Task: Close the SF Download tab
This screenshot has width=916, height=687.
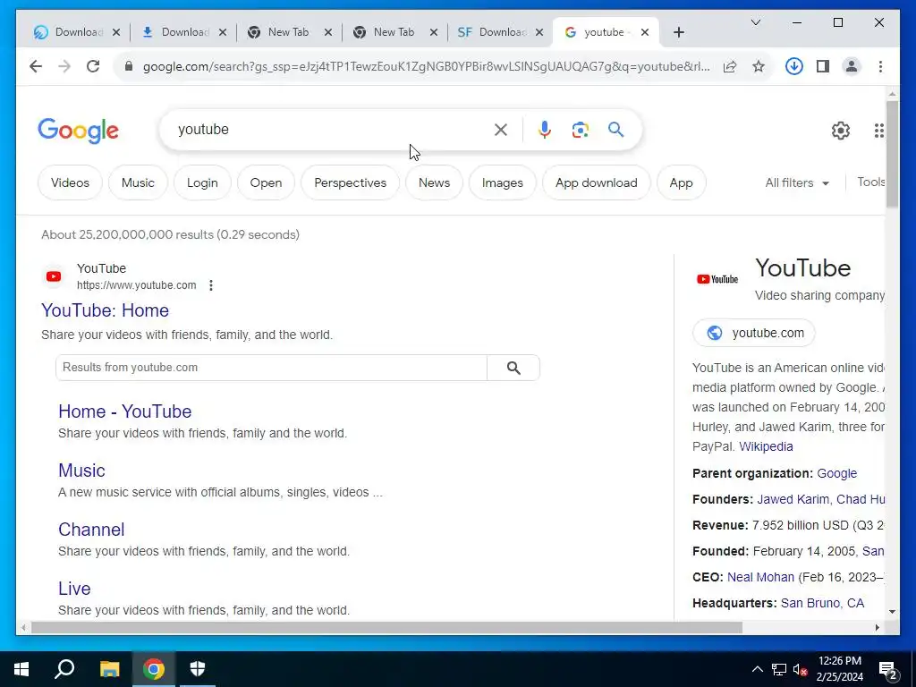Action: click(x=539, y=32)
